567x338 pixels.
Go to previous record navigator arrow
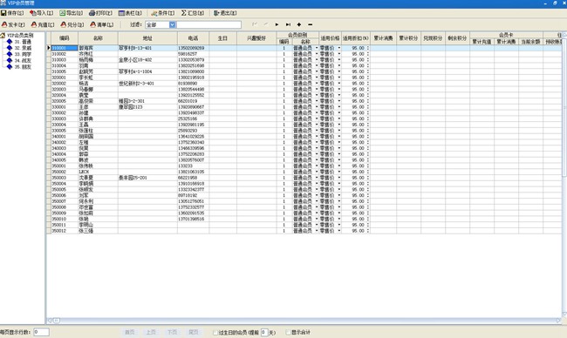266,24
